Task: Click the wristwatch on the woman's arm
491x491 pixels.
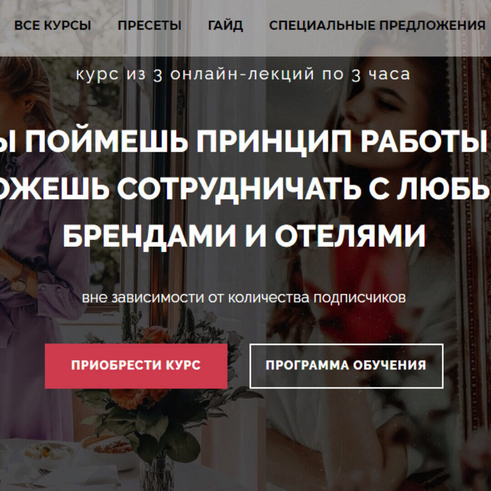Action: (x=20, y=283)
